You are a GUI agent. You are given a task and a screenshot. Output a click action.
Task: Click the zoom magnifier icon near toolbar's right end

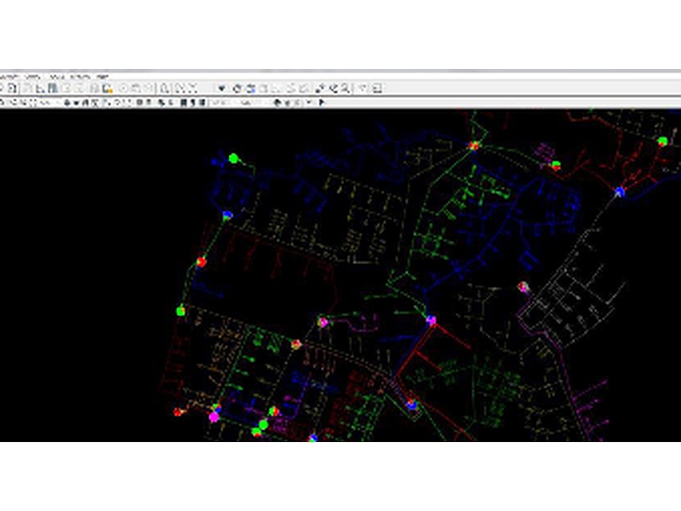tap(346, 88)
